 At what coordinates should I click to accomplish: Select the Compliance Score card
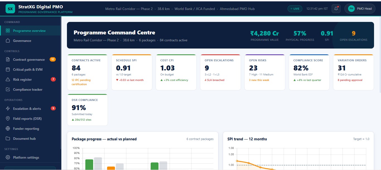pyautogui.click(x=309, y=72)
